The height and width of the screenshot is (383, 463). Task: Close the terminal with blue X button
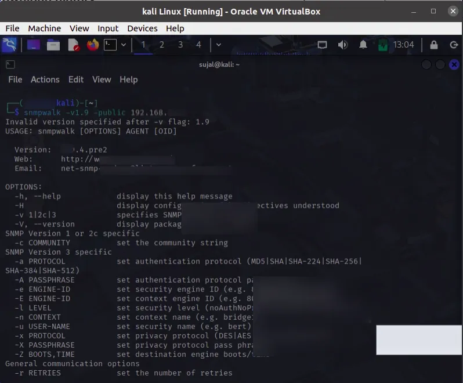point(454,64)
